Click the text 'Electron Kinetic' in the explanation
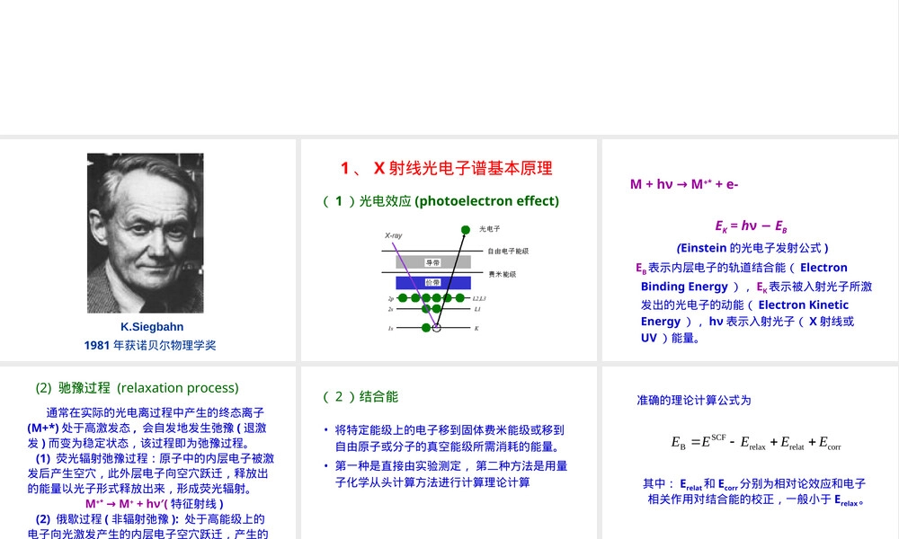The width and height of the screenshot is (899, 539). coord(803,305)
